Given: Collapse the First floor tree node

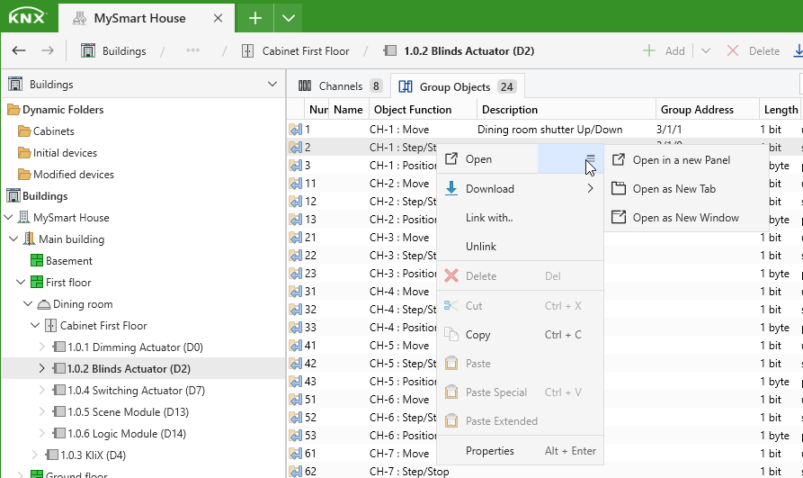Looking at the screenshot, I should 21,282.
